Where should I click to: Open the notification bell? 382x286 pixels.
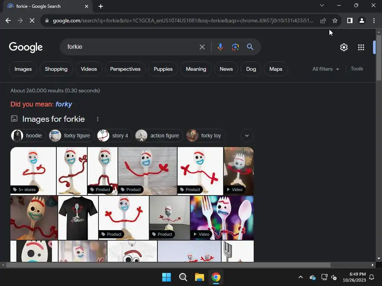point(372,277)
